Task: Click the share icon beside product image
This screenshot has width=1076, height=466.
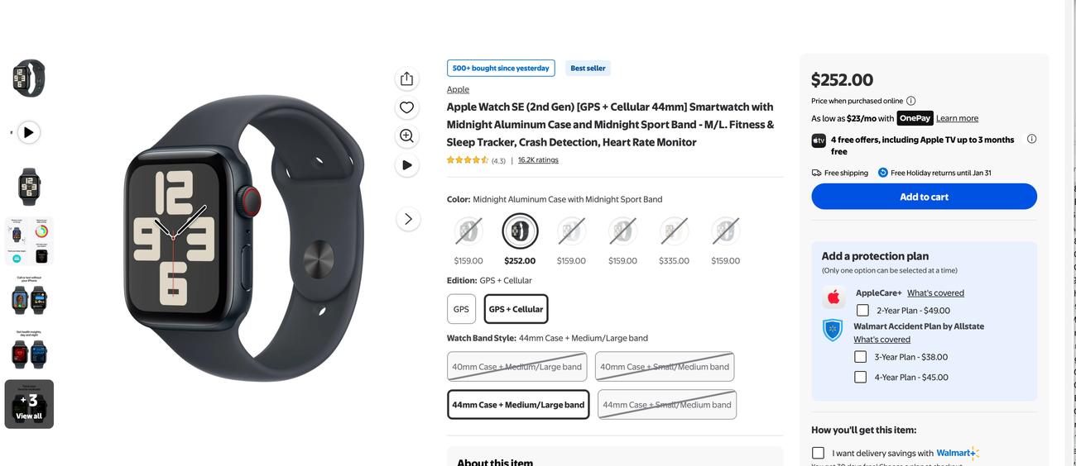Action: pos(406,78)
